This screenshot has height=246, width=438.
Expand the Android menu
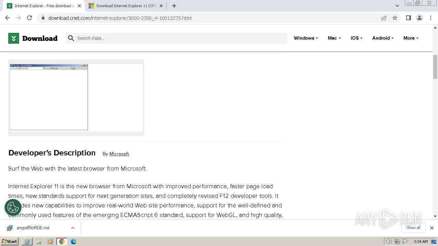point(383,38)
